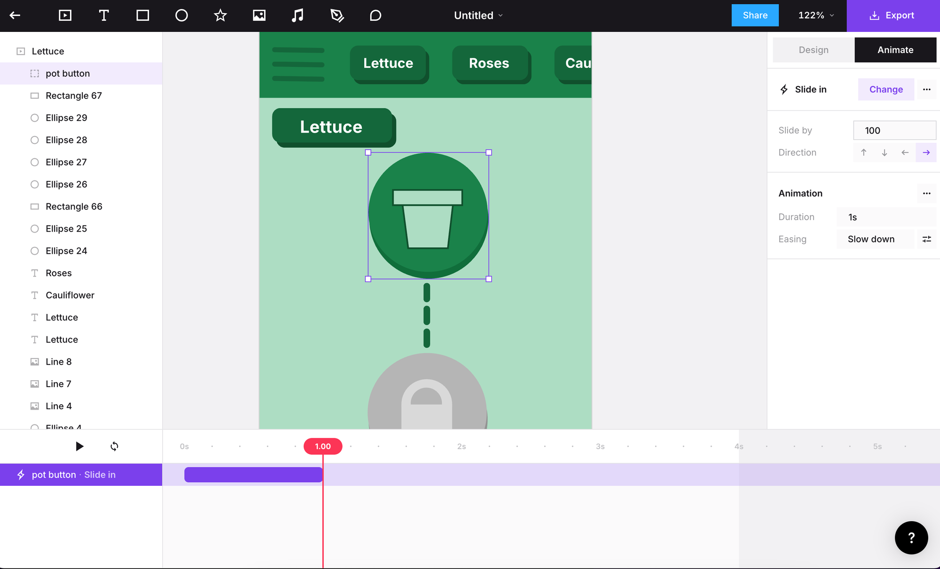Open the Image insert tool
This screenshot has height=569, width=940.
[259, 16]
